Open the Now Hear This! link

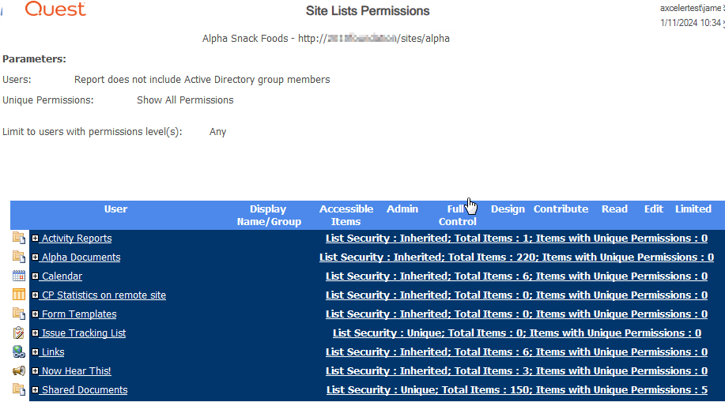pos(76,371)
